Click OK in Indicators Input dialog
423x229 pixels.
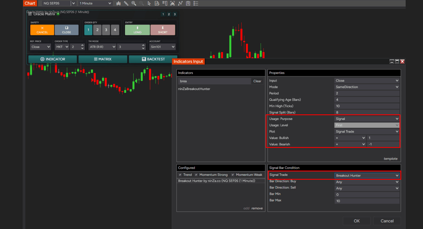357,221
